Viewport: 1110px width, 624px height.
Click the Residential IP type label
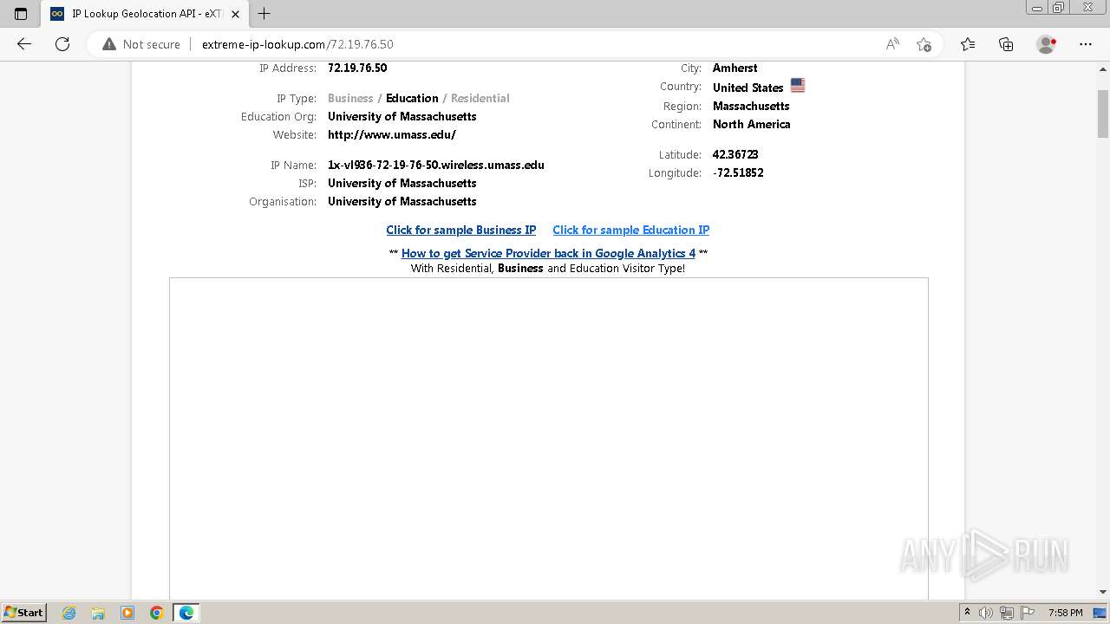click(x=480, y=98)
